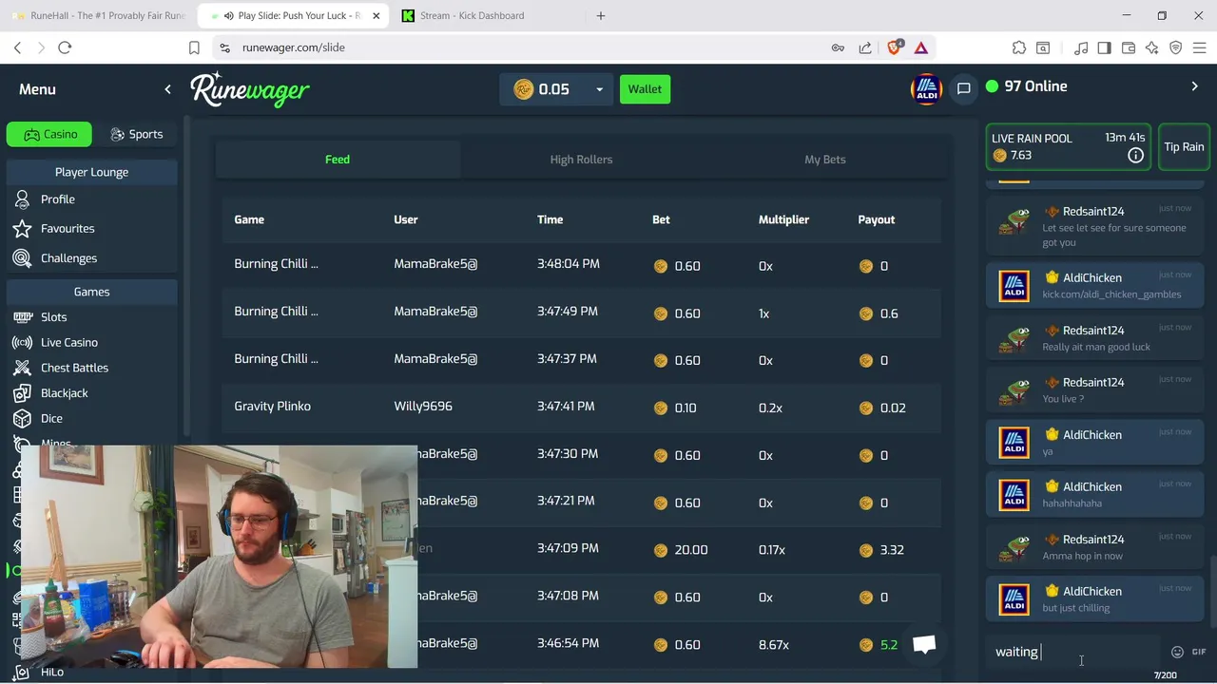Share this page via share icon

pos(864,47)
